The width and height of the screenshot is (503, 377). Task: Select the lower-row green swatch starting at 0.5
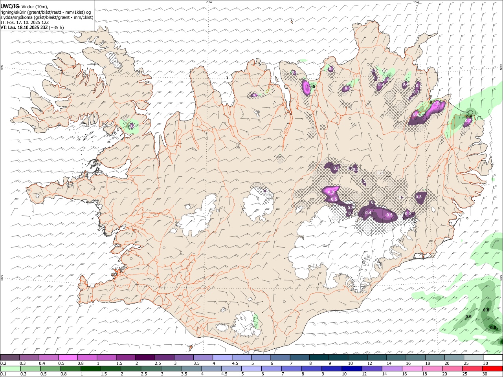click(x=50, y=368)
